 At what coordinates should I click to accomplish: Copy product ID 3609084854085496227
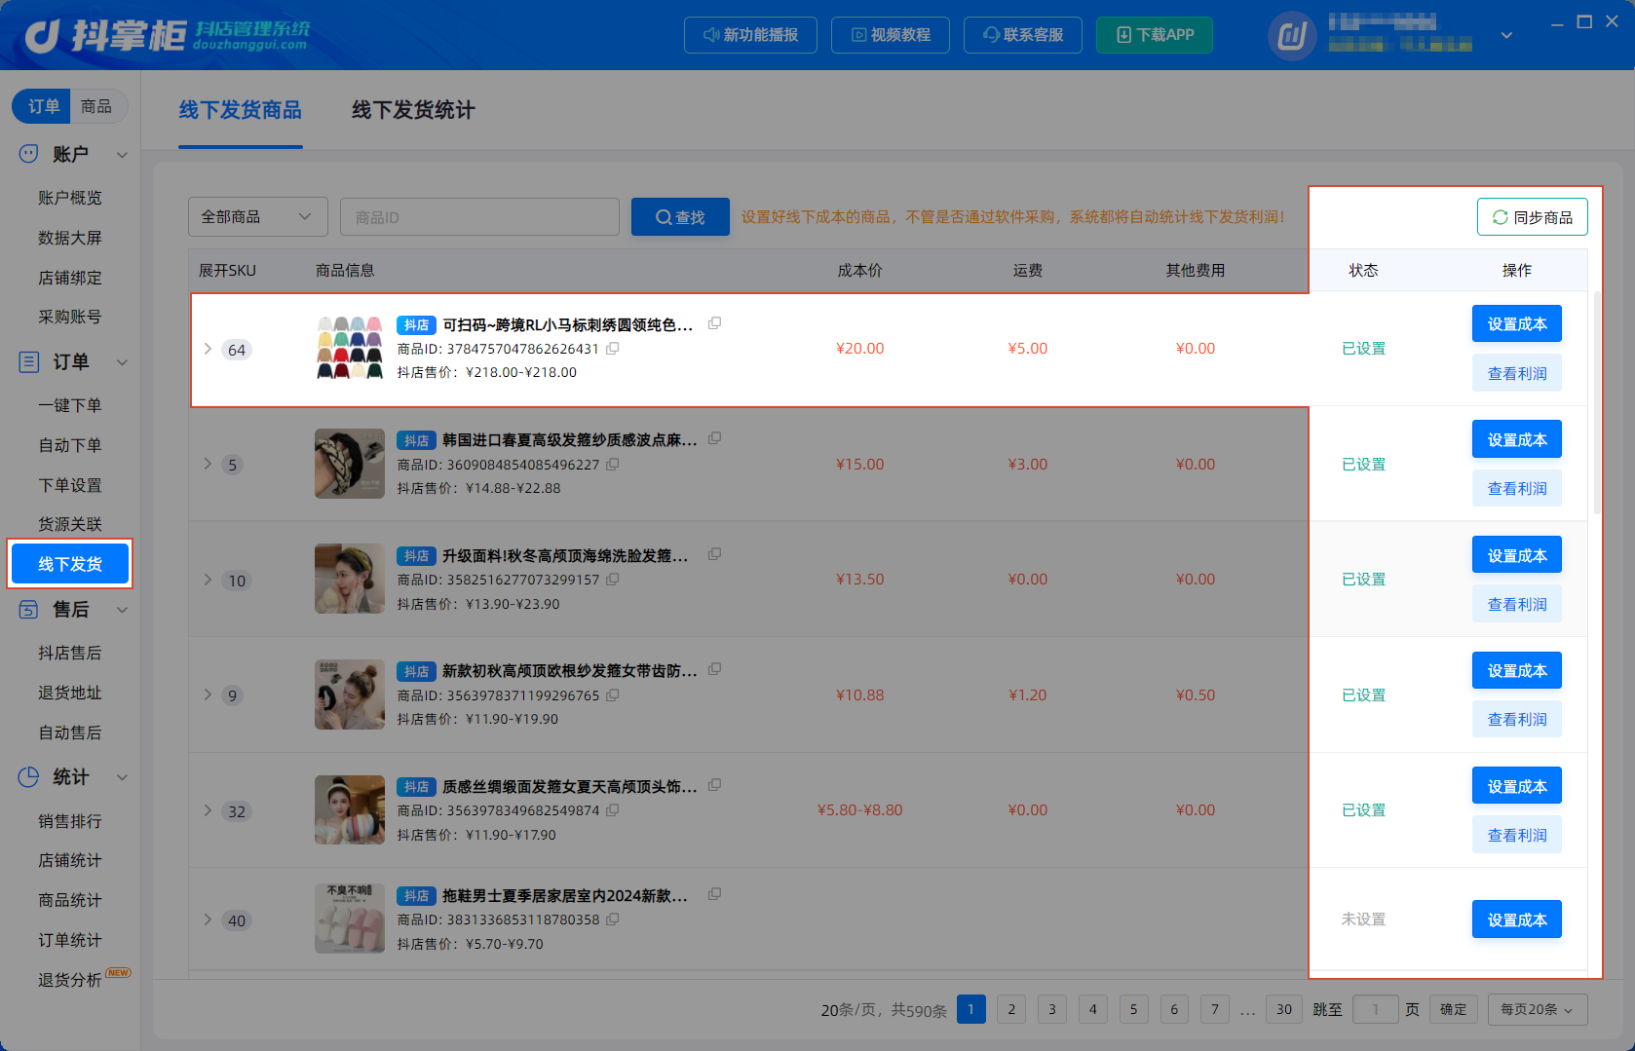tap(612, 464)
